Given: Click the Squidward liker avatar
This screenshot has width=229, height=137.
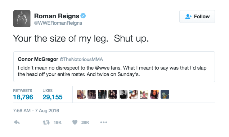Looking at the screenshot, I should [x=165, y=94].
